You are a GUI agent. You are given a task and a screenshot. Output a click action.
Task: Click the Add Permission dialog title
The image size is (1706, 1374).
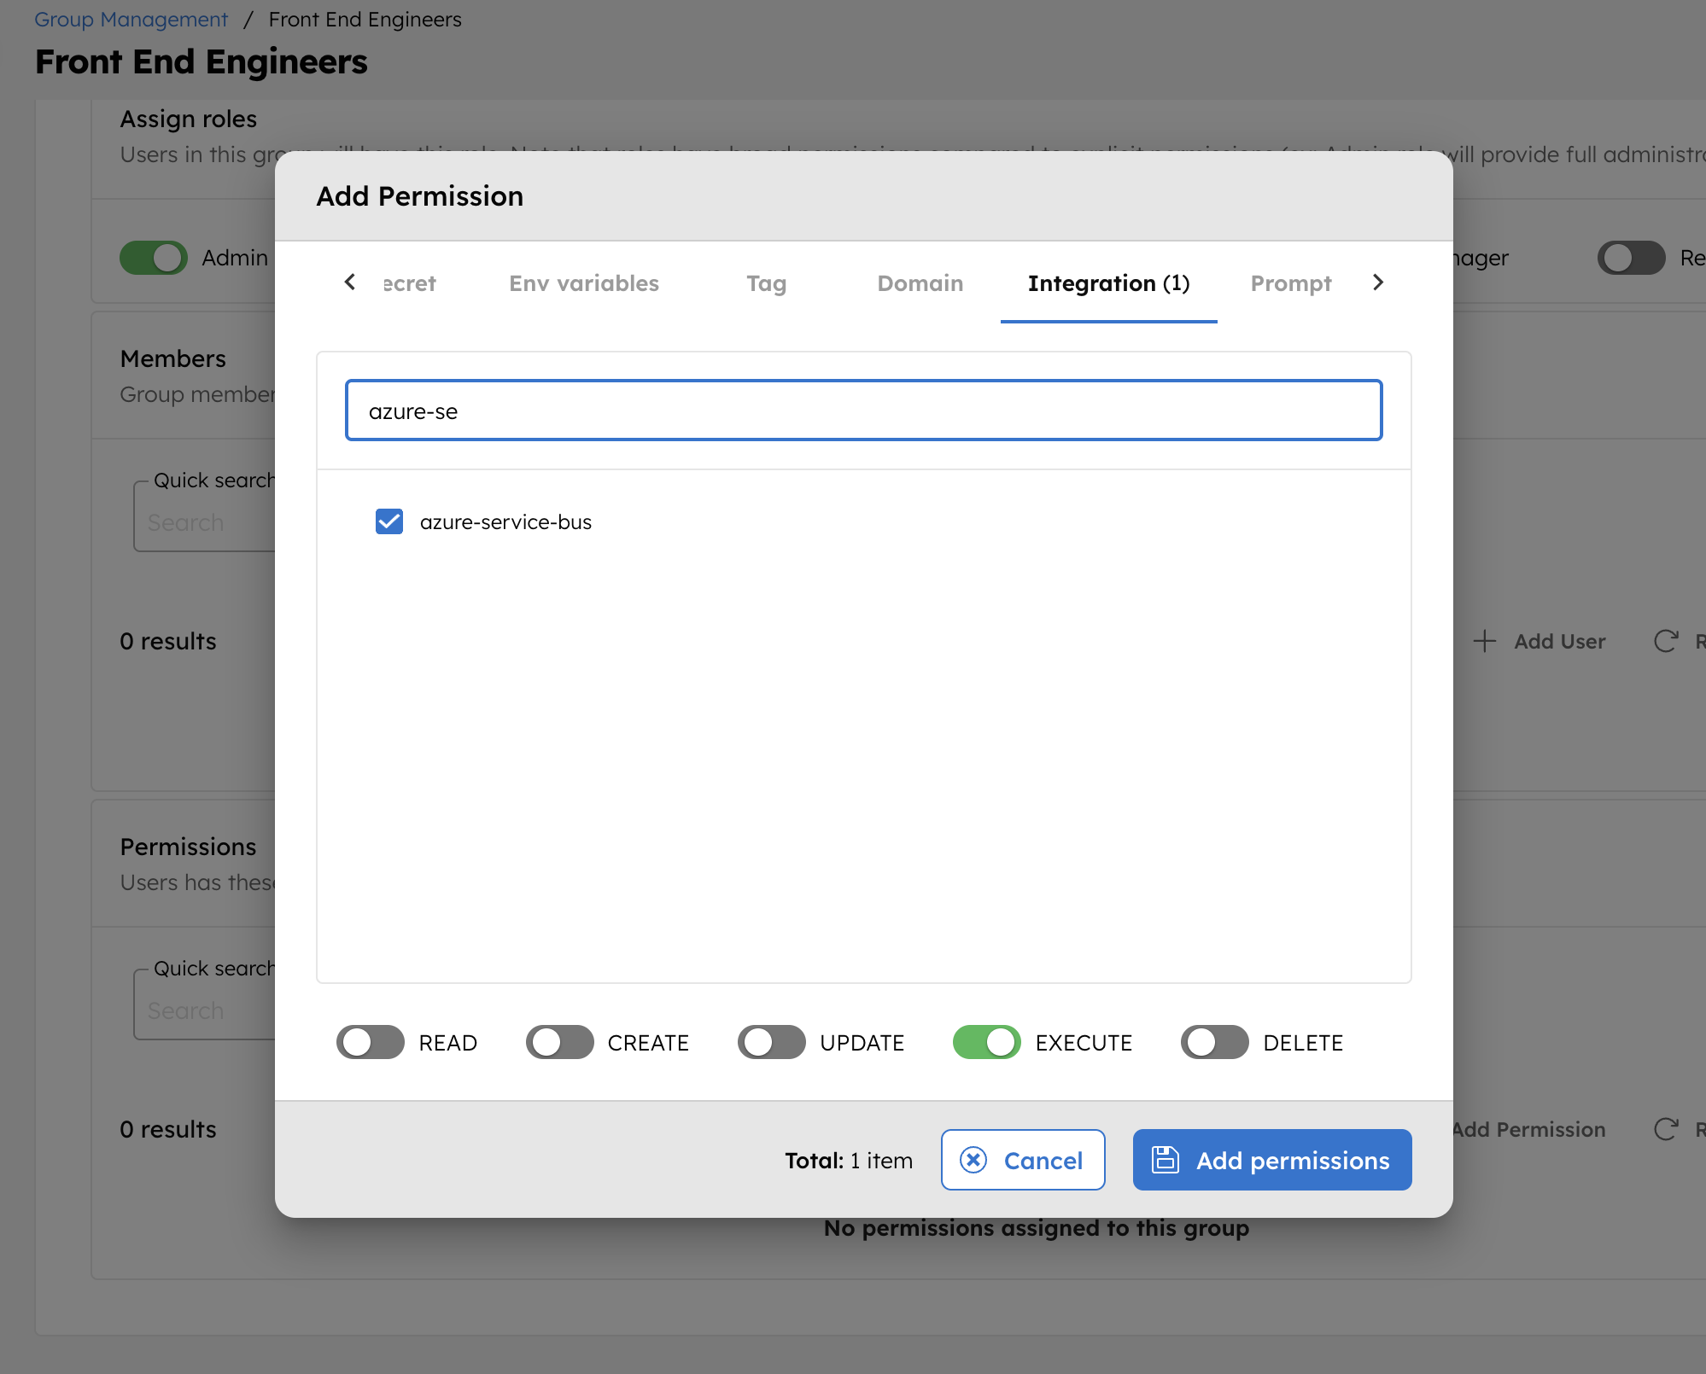pyautogui.click(x=420, y=196)
